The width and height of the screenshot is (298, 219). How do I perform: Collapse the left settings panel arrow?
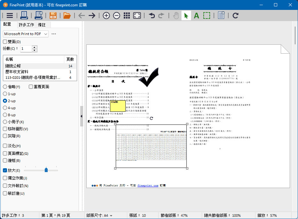pos(81,117)
